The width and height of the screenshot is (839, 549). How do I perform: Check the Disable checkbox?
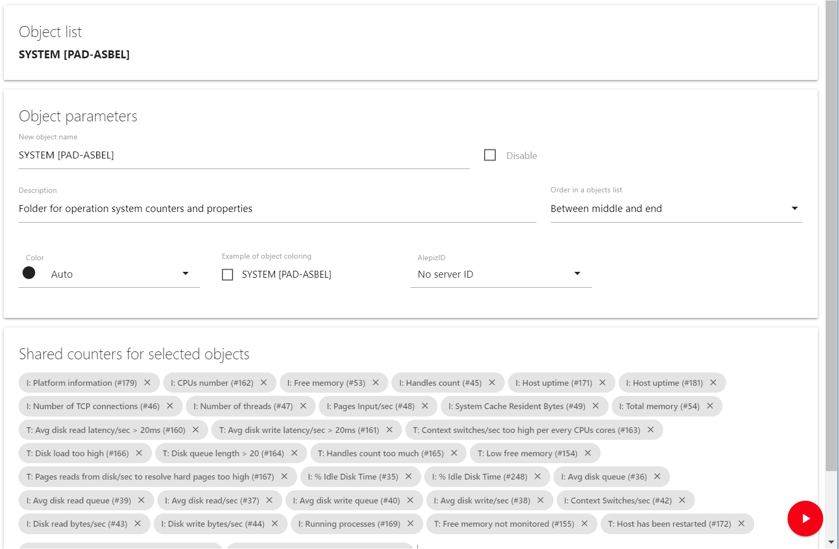tap(490, 155)
